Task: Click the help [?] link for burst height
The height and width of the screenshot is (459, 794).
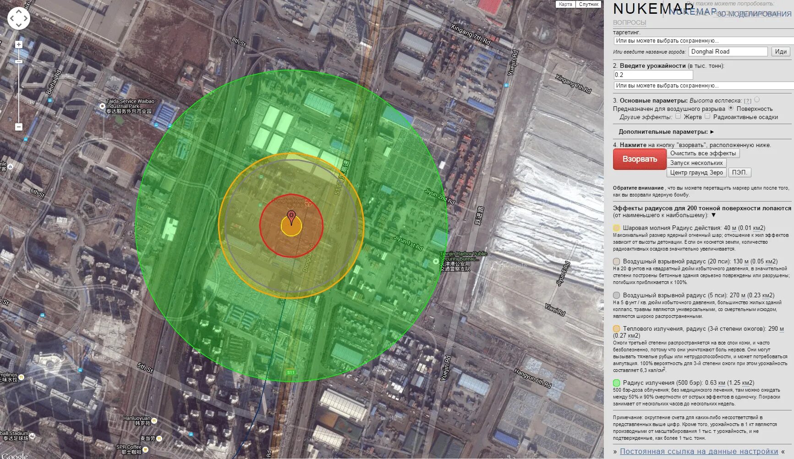Action: click(747, 101)
